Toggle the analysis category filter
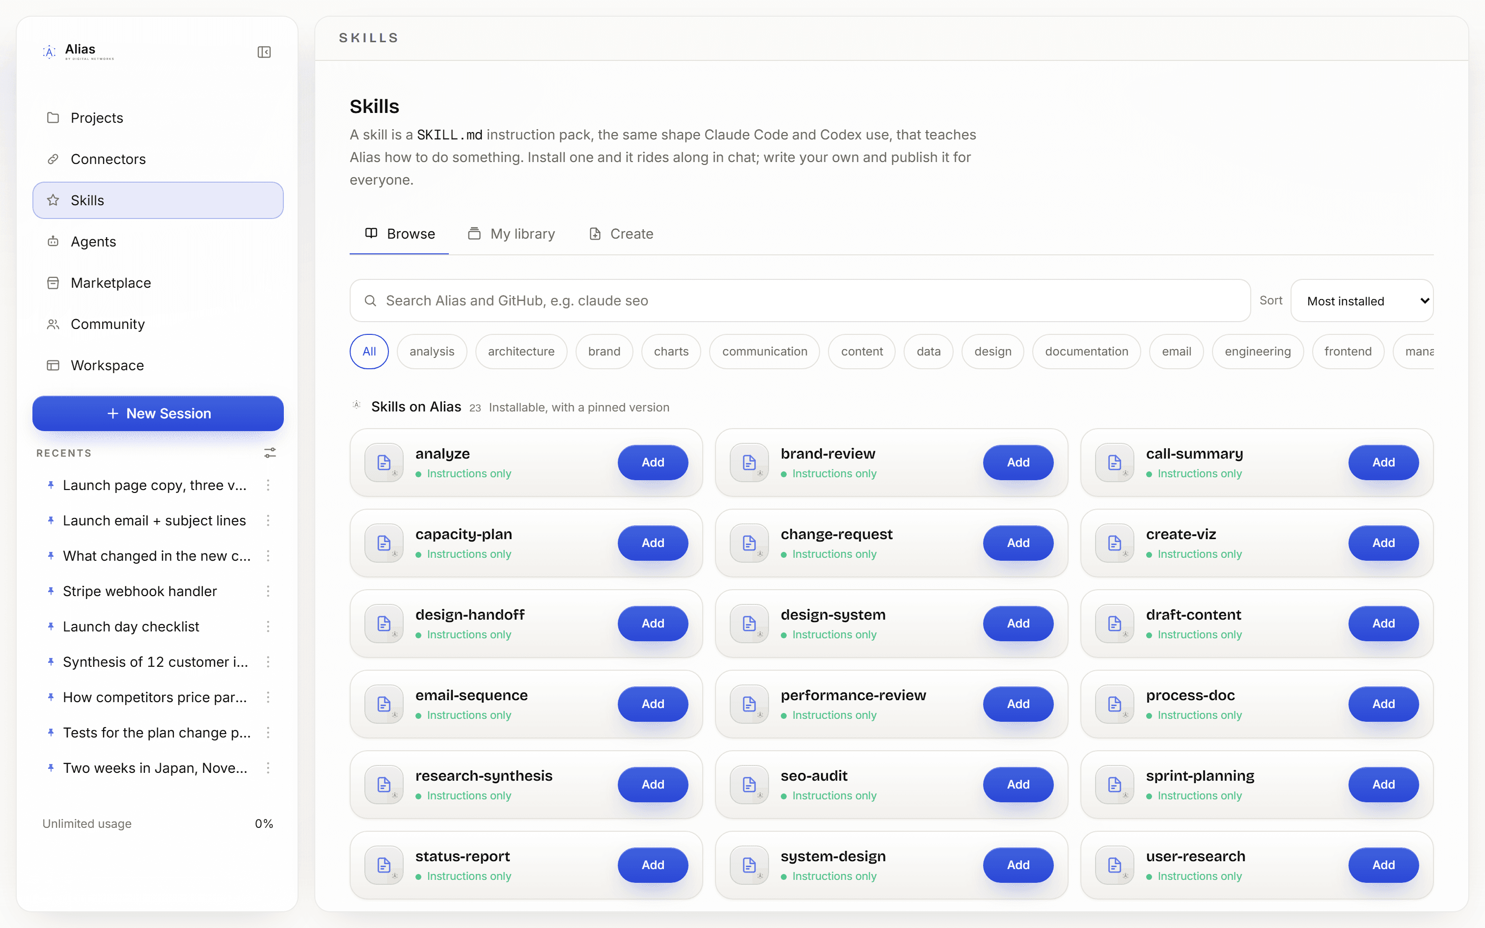 tap(432, 352)
